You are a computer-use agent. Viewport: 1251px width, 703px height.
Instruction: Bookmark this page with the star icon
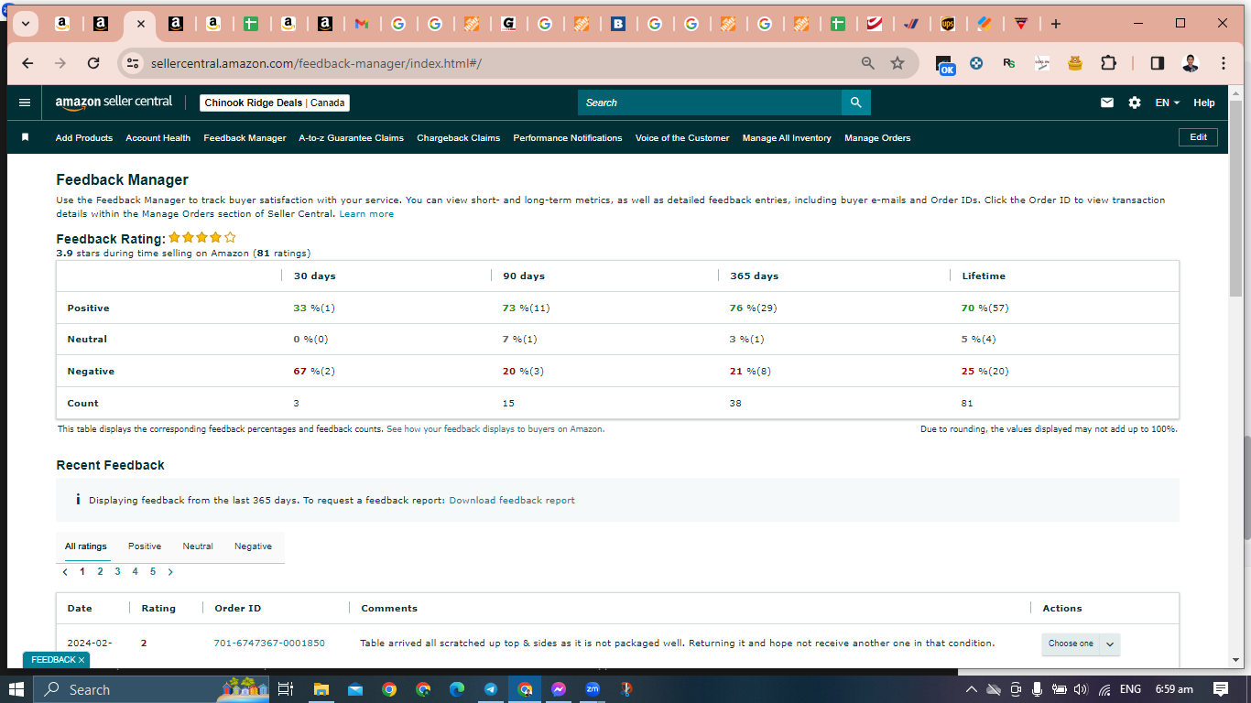tap(897, 63)
